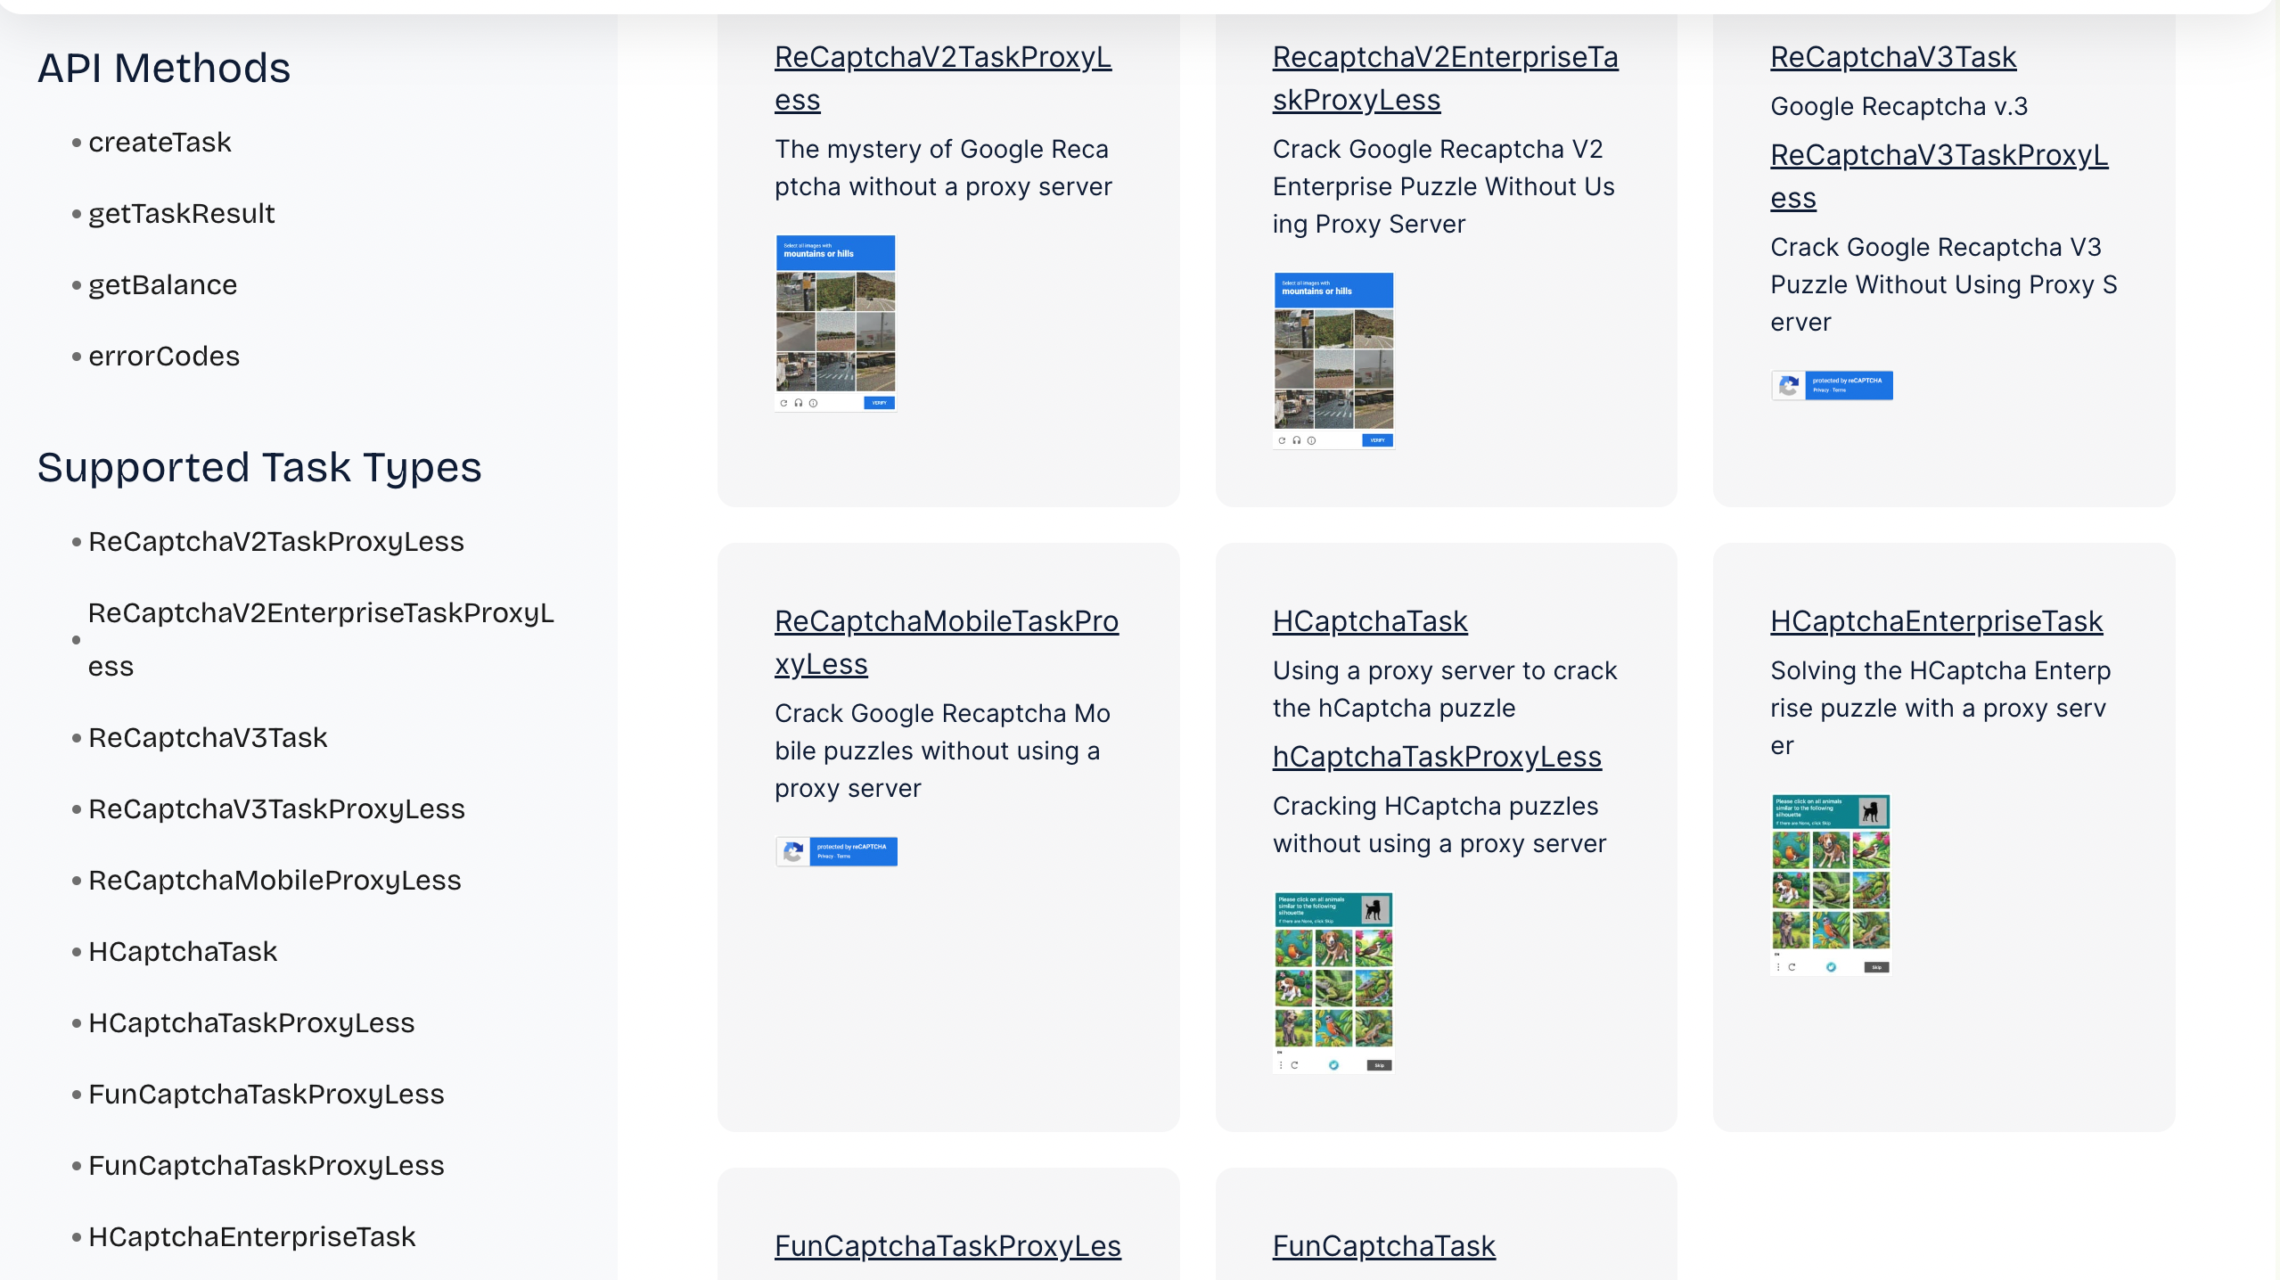Click 'Solving the HCaptcha Enterprise puzzle' description
Image resolution: width=2280 pixels, height=1280 pixels.
1940,709
